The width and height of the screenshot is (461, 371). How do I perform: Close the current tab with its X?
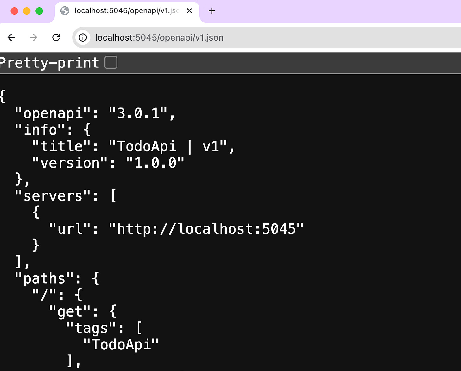tap(189, 10)
